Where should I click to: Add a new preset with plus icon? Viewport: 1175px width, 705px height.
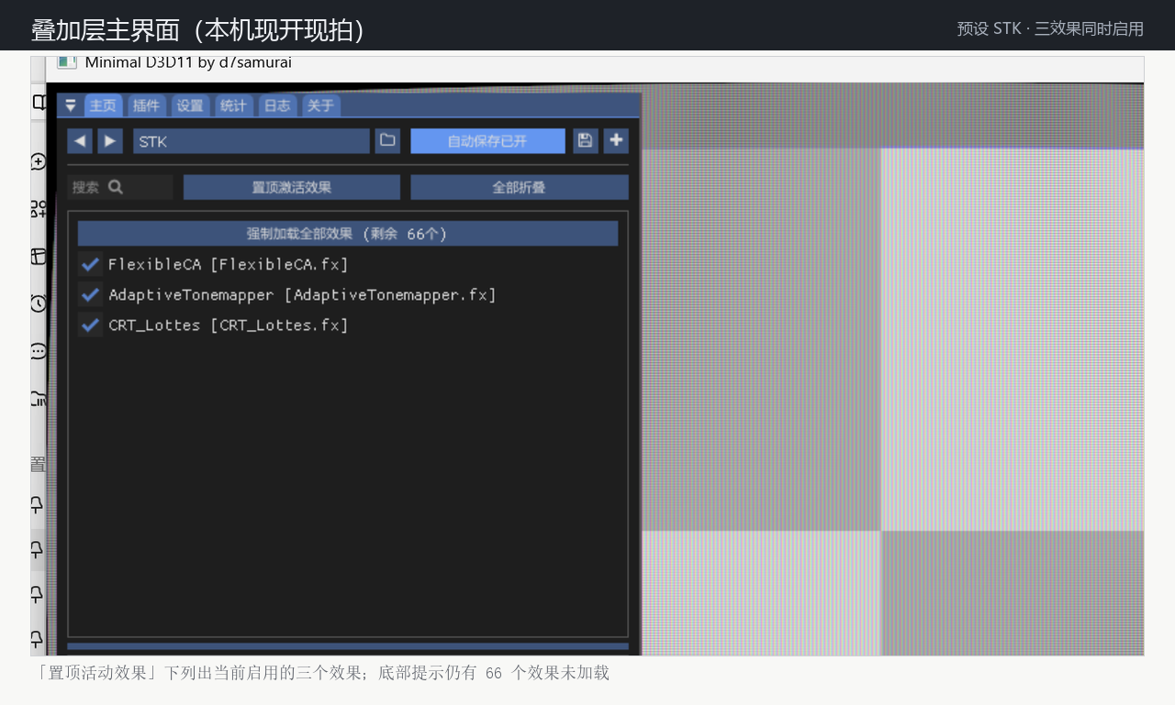click(616, 140)
